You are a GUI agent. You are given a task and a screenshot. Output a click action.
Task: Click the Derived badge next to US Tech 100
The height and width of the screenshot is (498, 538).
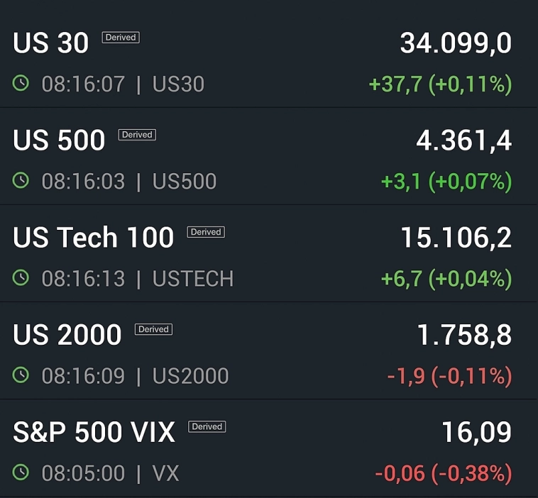point(206,232)
